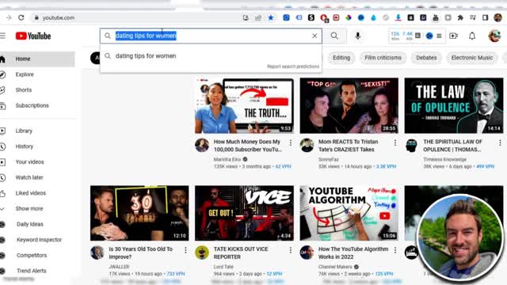Bookmark this page with star

coord(271,17)
